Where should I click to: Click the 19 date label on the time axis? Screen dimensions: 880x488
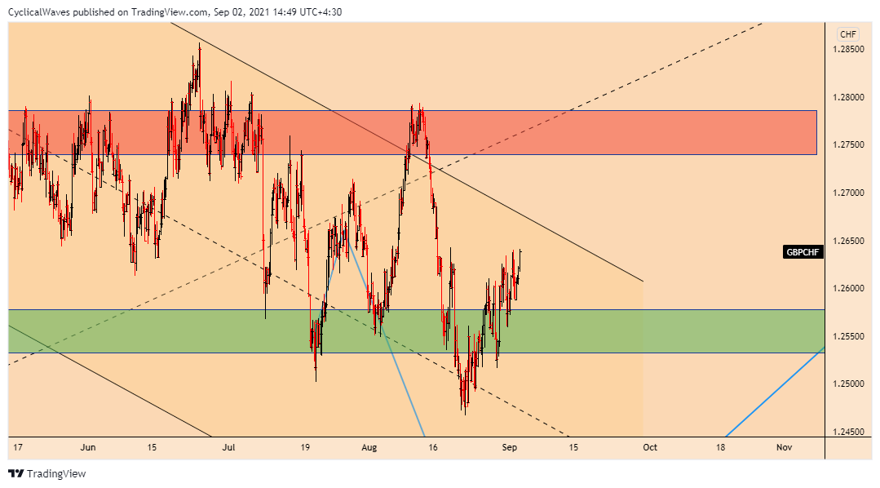point(305,447)
